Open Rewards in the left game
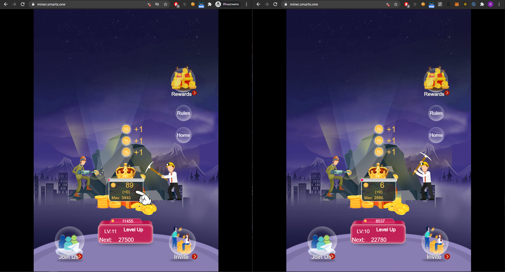 184,82
